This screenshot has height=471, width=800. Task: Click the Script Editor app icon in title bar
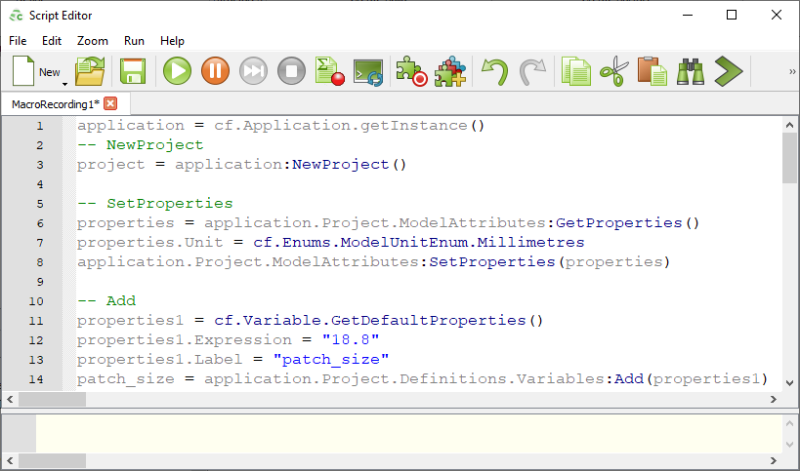[16, 16]
